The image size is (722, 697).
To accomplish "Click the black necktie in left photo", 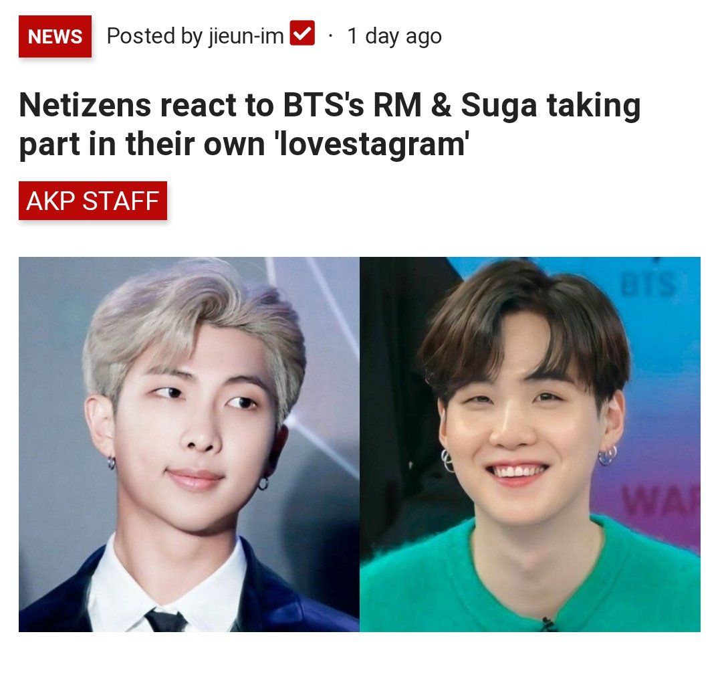I will pos(166,620).
